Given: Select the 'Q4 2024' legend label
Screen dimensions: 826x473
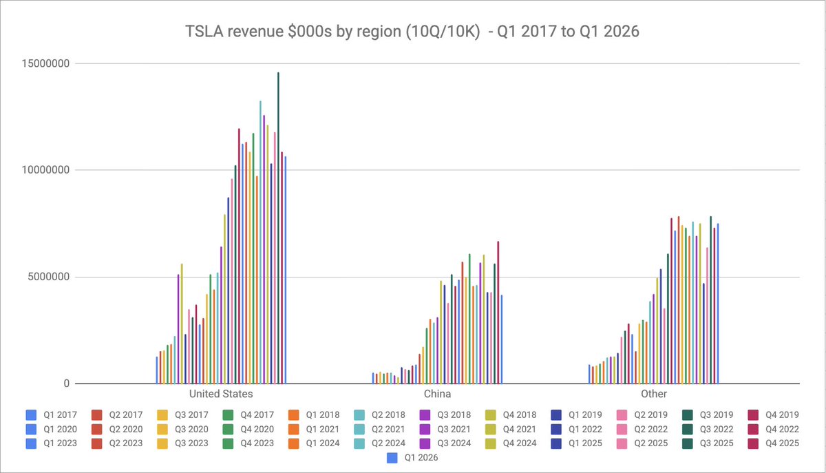Looking at the screenshot, I should [520, 443].
